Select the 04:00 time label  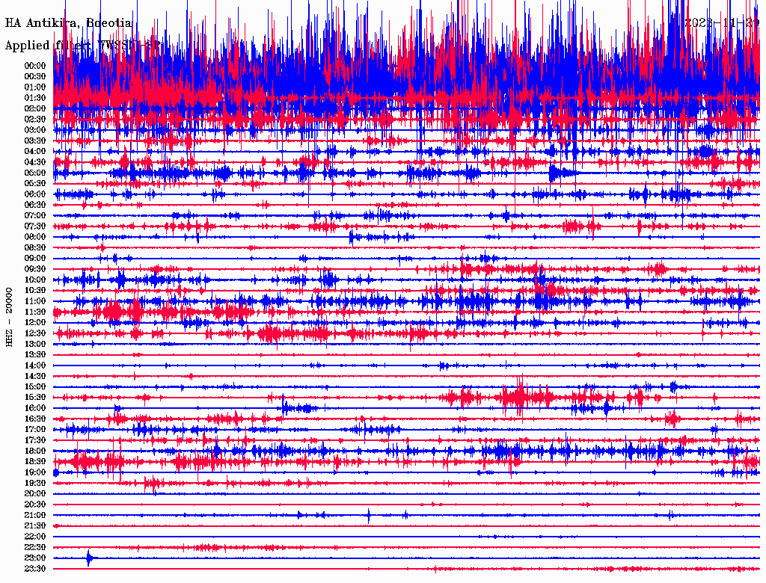point(35,152)
